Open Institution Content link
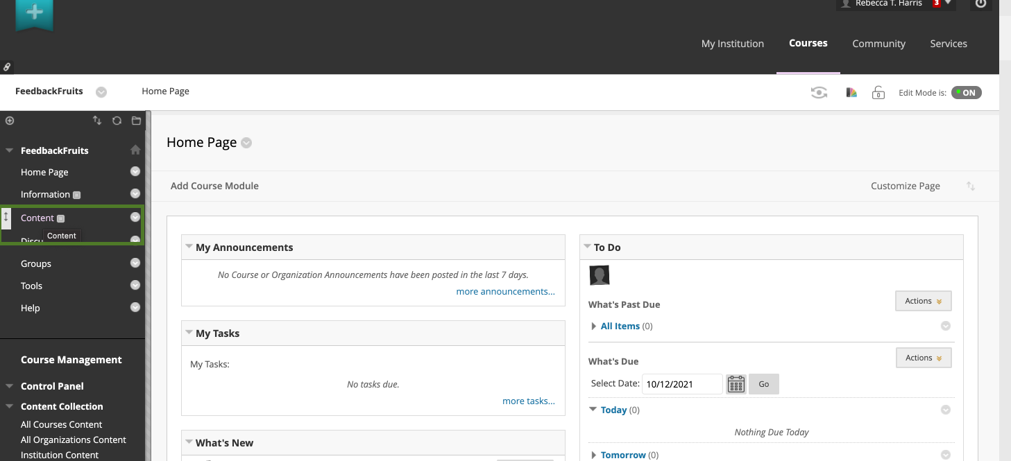 (x=60, y=455)
